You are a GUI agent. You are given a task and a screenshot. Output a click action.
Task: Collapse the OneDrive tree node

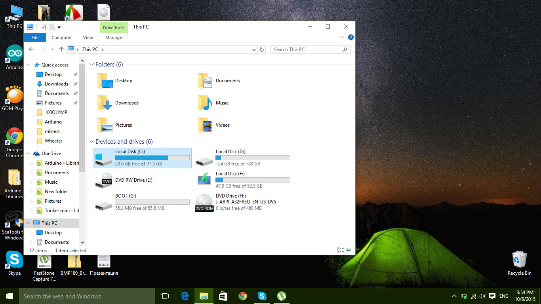[x=29, y=154]
